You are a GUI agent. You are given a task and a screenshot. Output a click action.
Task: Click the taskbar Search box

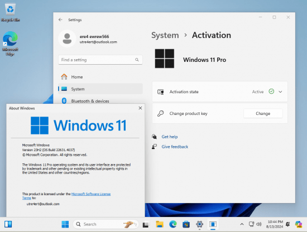pyautogui.click(x=105, y=224)
